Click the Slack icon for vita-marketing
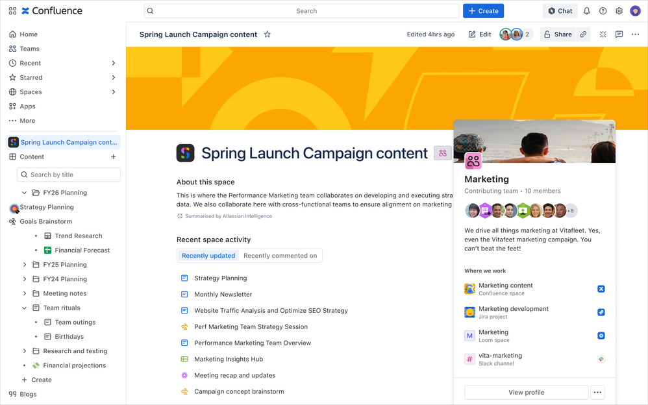 pyautogui.click(x=601, y=359)
